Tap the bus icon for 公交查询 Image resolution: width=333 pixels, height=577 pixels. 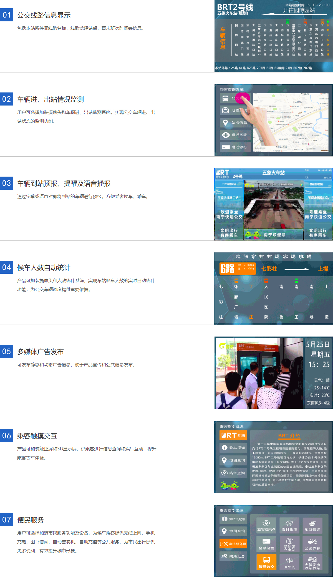tap(226, 98)
